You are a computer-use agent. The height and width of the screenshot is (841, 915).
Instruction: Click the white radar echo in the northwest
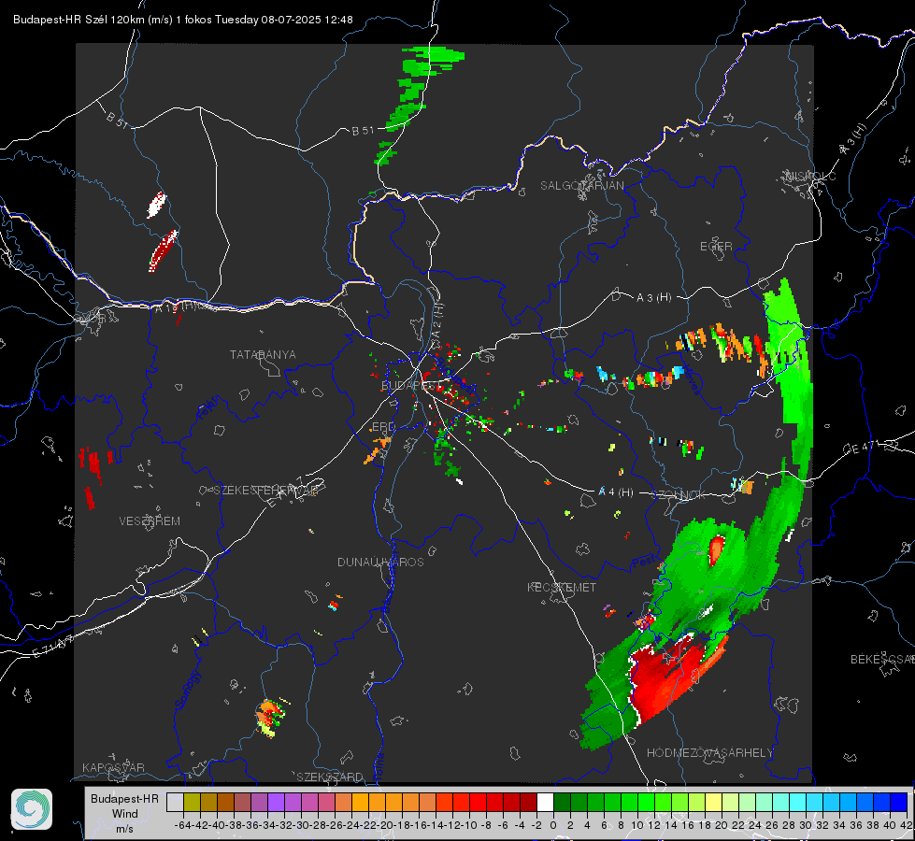coord(156,205)
